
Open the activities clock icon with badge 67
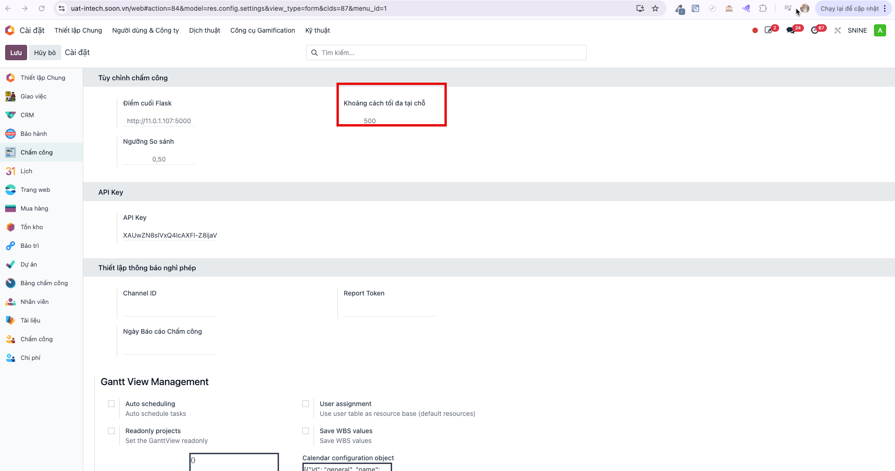[x=815, y=30]
